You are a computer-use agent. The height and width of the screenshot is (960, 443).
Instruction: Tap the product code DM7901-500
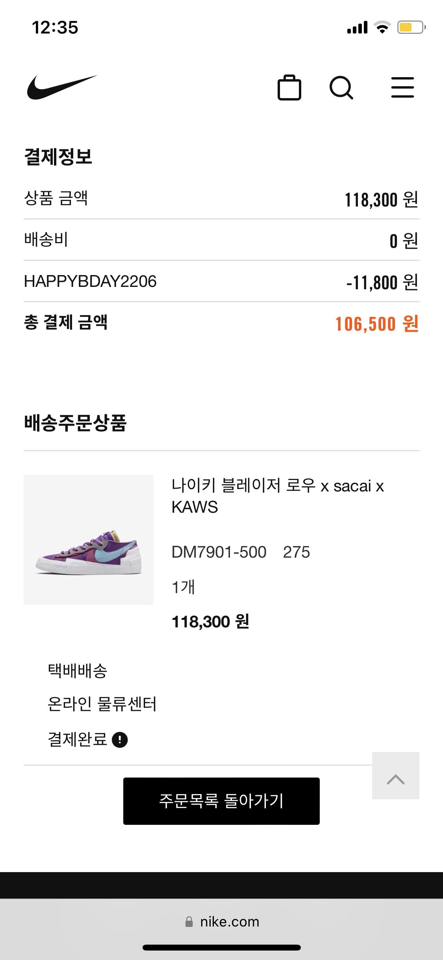point(219,552)
